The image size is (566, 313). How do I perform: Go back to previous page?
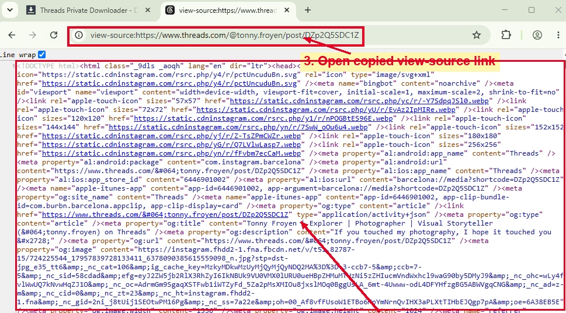tap(12, 35)
